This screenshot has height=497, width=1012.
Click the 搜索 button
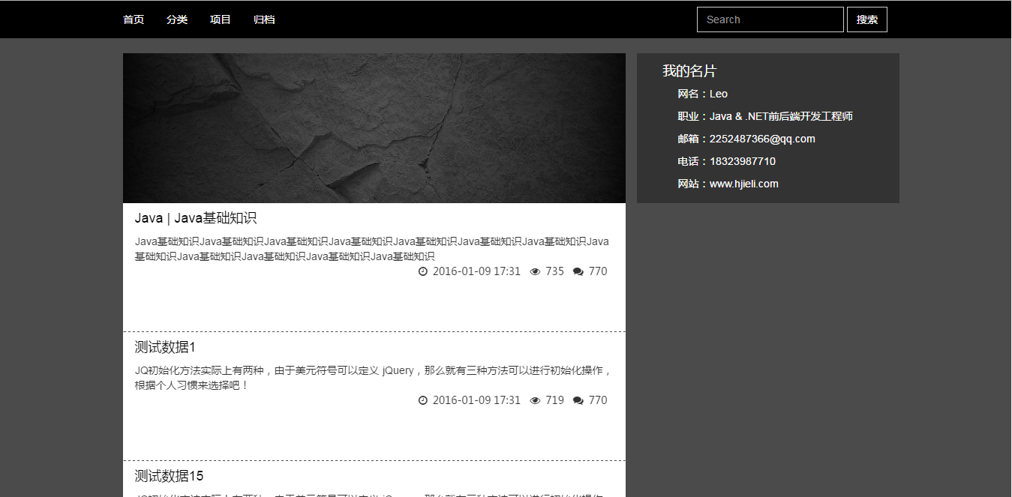(867, 19)
